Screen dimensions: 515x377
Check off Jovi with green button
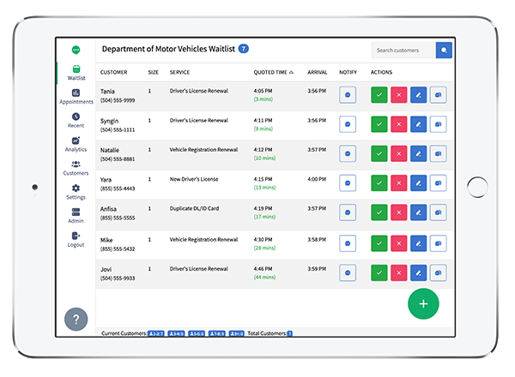[x=379, y=272]
